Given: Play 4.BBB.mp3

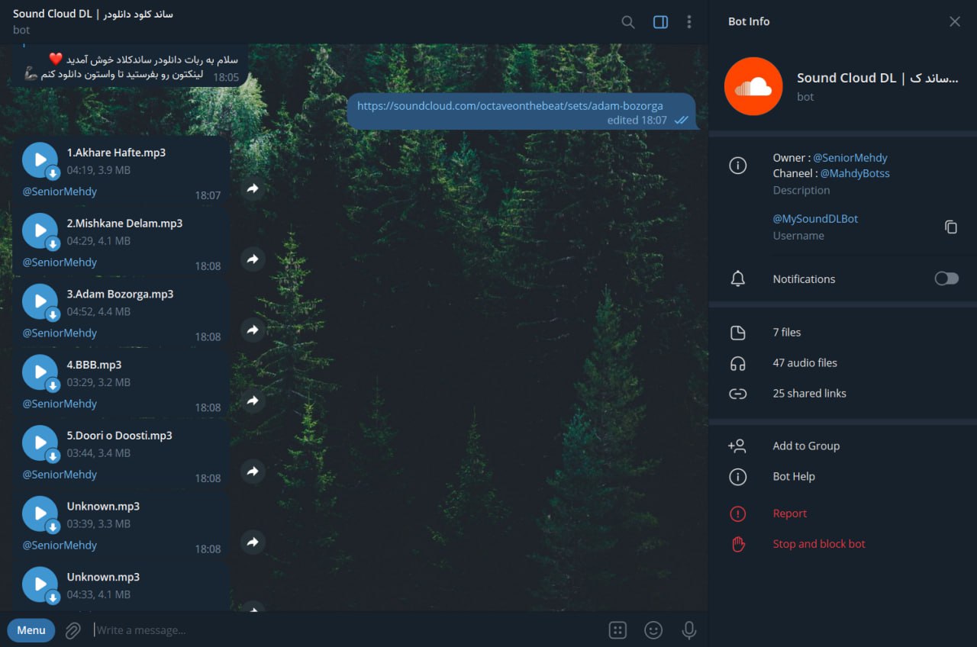Looking at the screenshot, I should pyautogui.click(x=40, y=372).
